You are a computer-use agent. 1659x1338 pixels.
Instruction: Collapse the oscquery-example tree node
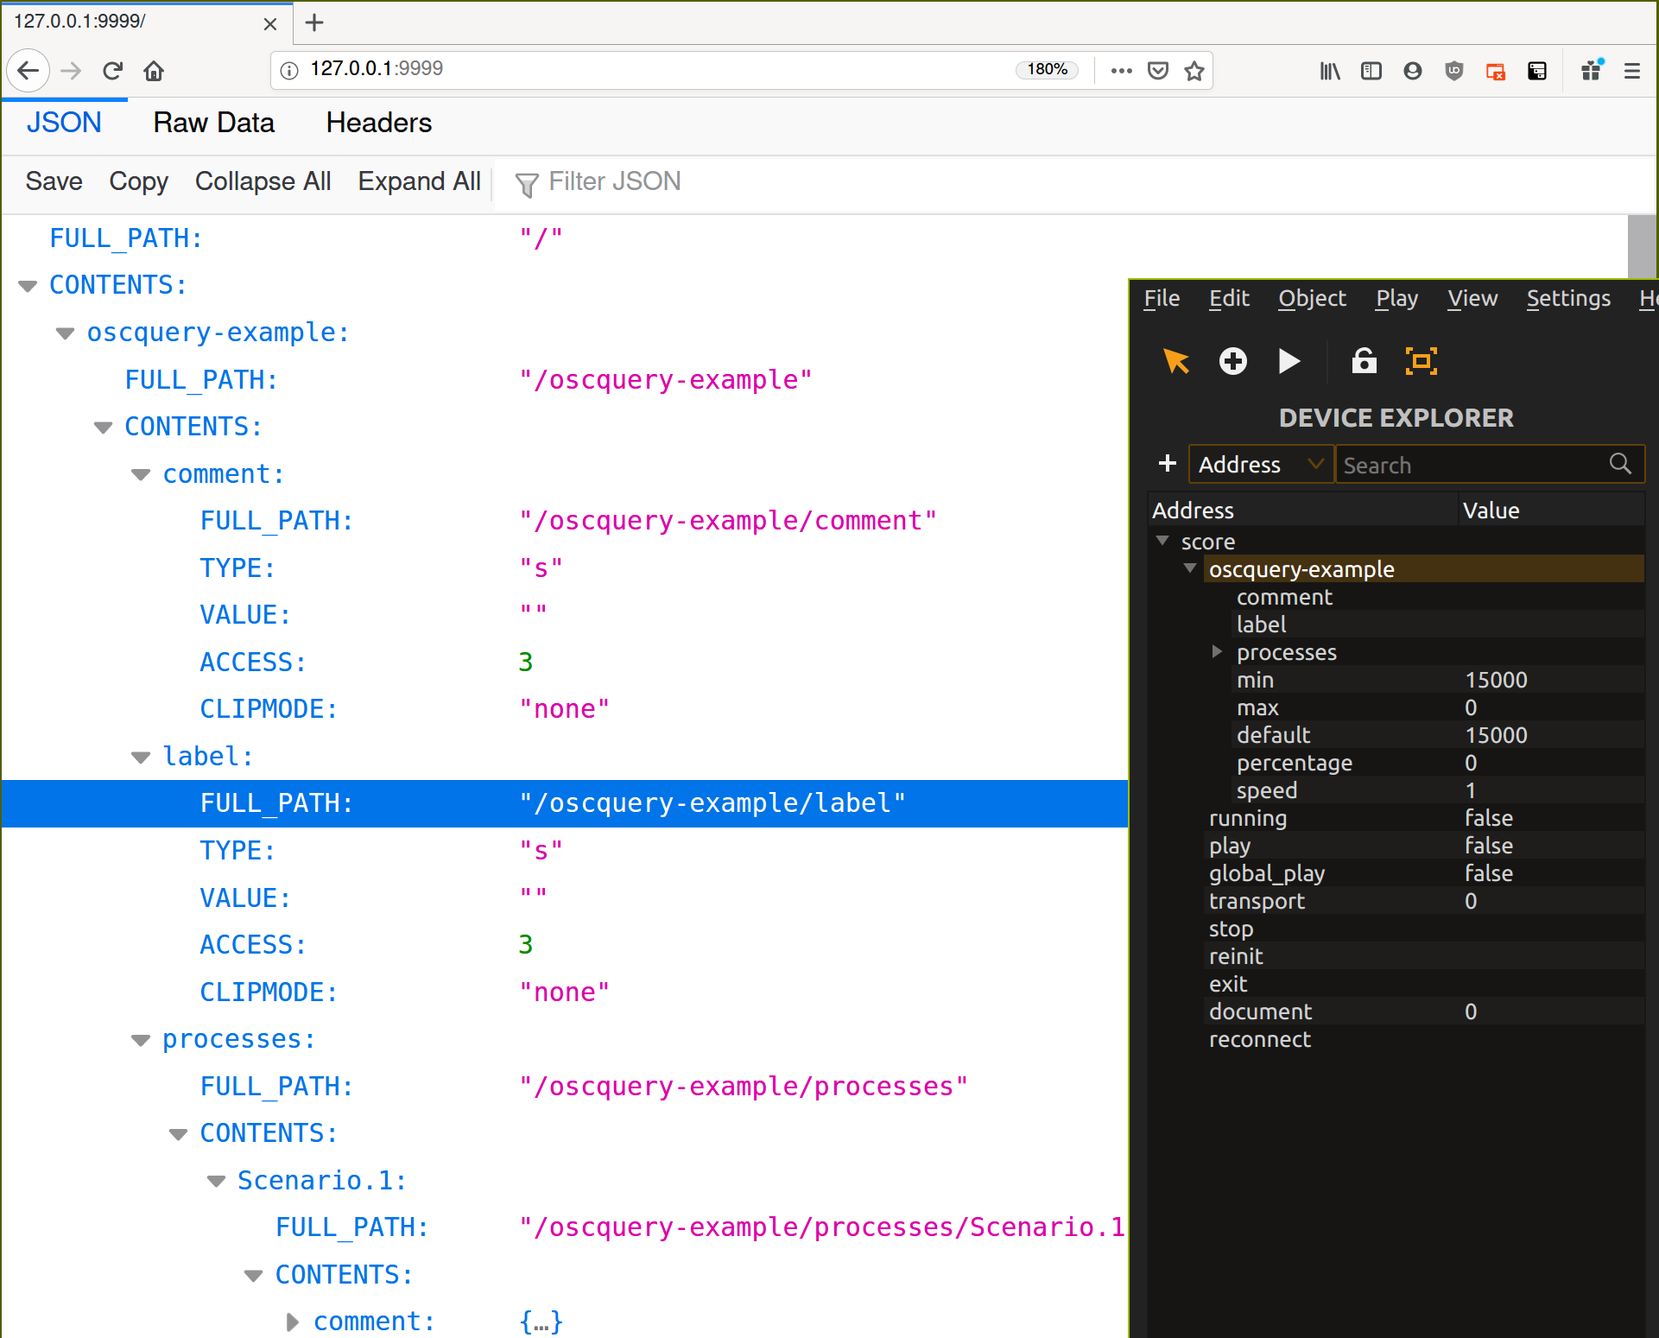point(1190,568)
